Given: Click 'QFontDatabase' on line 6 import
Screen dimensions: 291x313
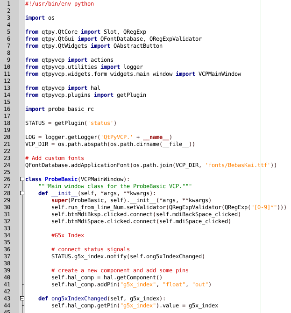Looking at the screenshot, I should click(121, 39).
